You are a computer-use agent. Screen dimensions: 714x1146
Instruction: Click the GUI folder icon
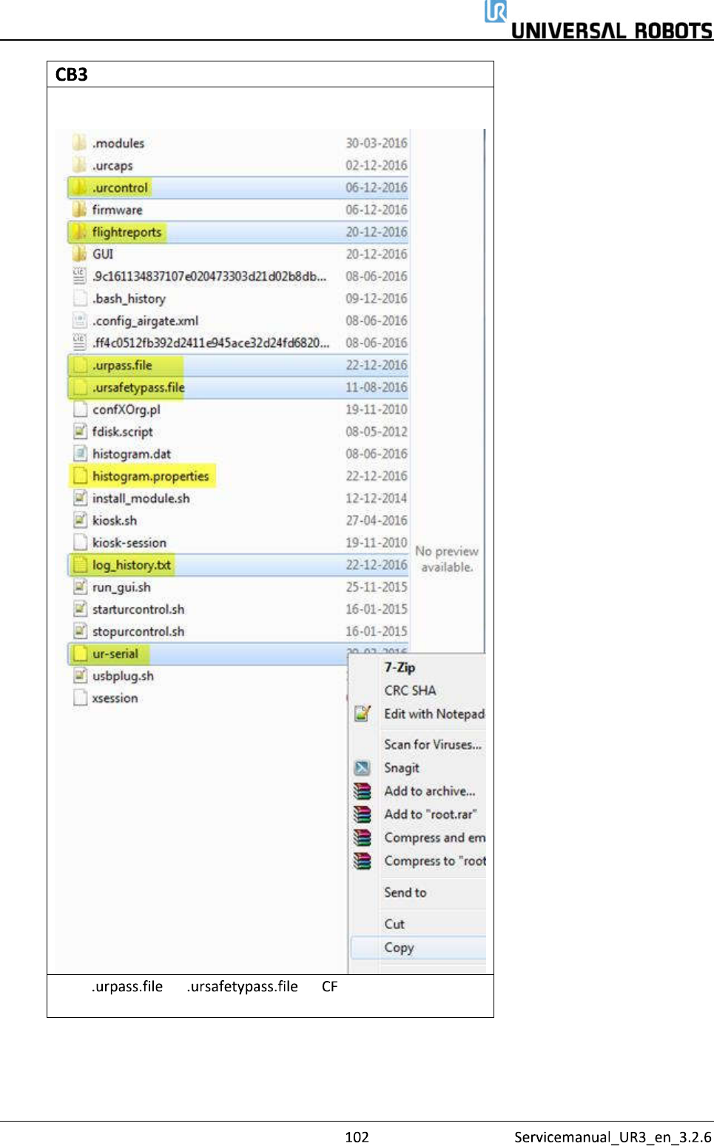(x=79, y=254)
